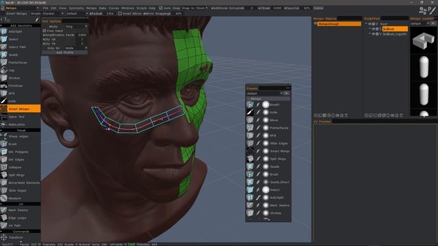Image resolution: width=438 pixels, height=246 pixels.
Task: Open the Edit menu
Action: pos(53,8)
